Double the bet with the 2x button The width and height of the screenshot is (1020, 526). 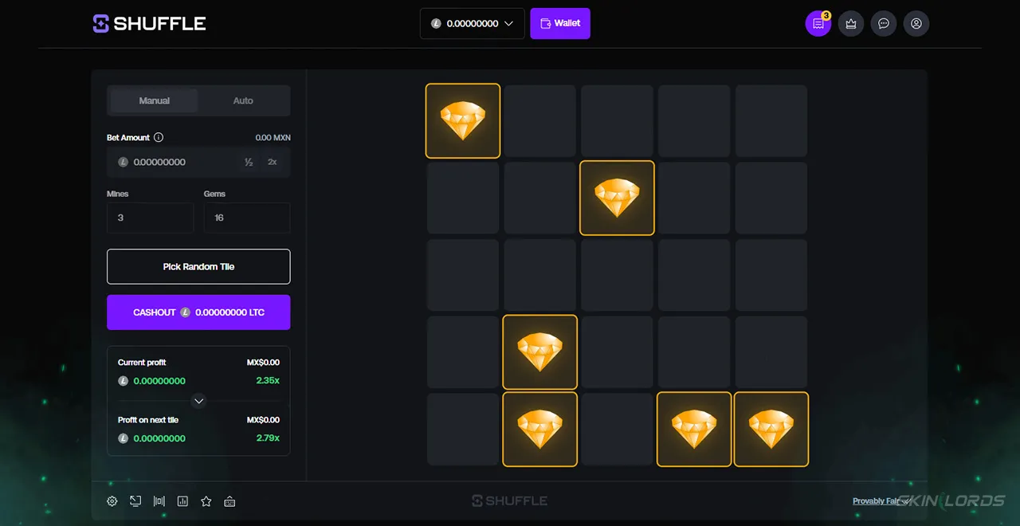click(x=273, y=162)
